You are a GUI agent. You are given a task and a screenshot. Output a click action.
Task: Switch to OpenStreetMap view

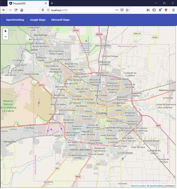[15, 20]
